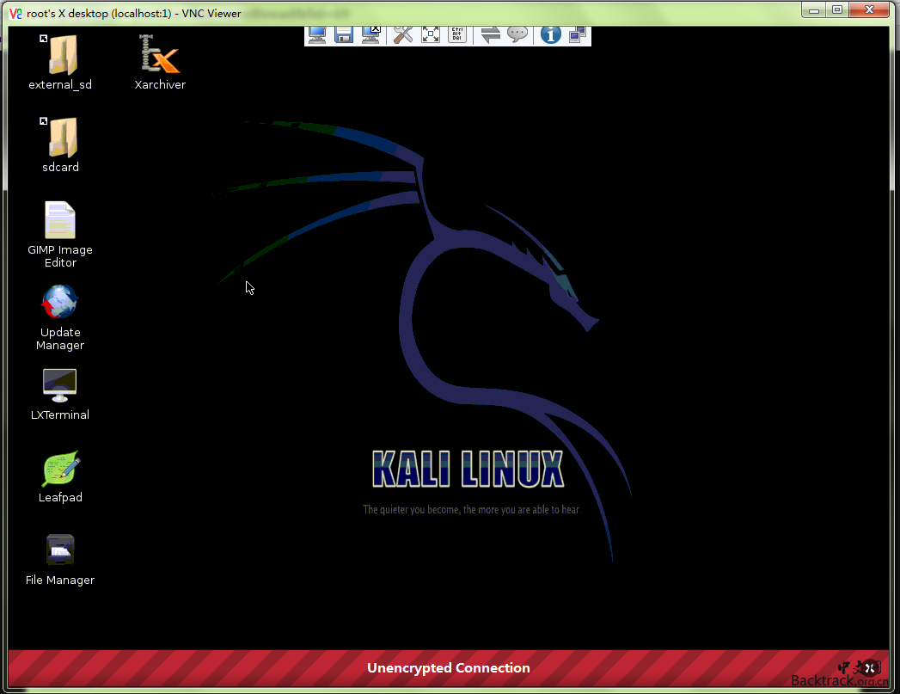Select the Update Manager globe icon
This screenshot has height=694, width=900.
point(59,302)
